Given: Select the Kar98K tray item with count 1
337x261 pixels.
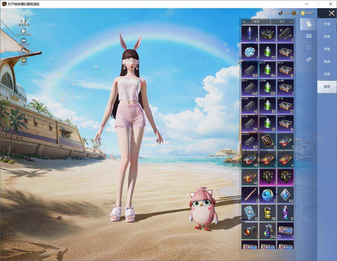Looking at the screenshot, I should (285, 88).
